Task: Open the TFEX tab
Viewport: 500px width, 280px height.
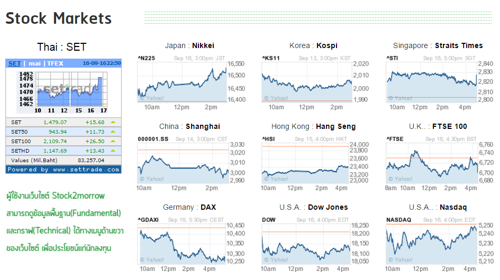Action: (x=56, y=63)
